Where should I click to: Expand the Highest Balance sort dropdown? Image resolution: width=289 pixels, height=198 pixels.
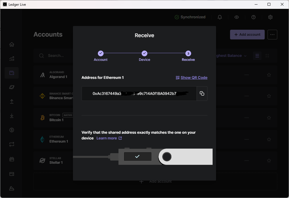point(231,56)
